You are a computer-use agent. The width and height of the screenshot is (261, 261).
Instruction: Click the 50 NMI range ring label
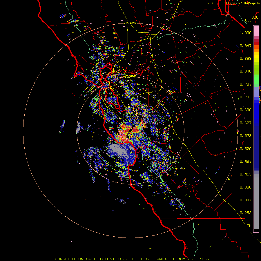click(x=130, y=77)
